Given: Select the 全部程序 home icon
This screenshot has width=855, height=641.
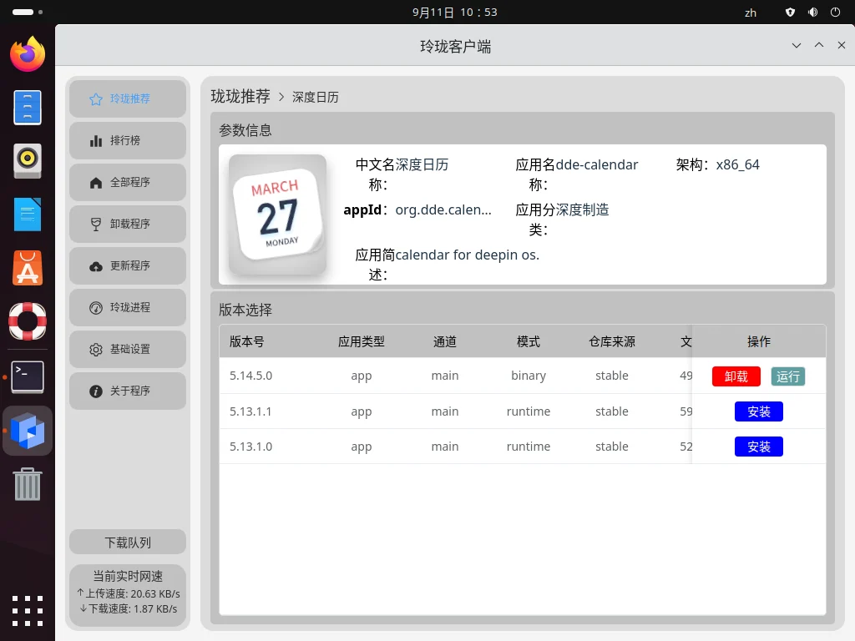Looking at the screenshot, I should [x=96, y=183].
